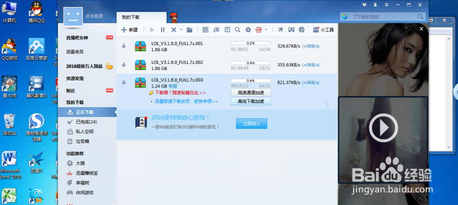
Task: Pause the selected download
Action: click(163, 30)
